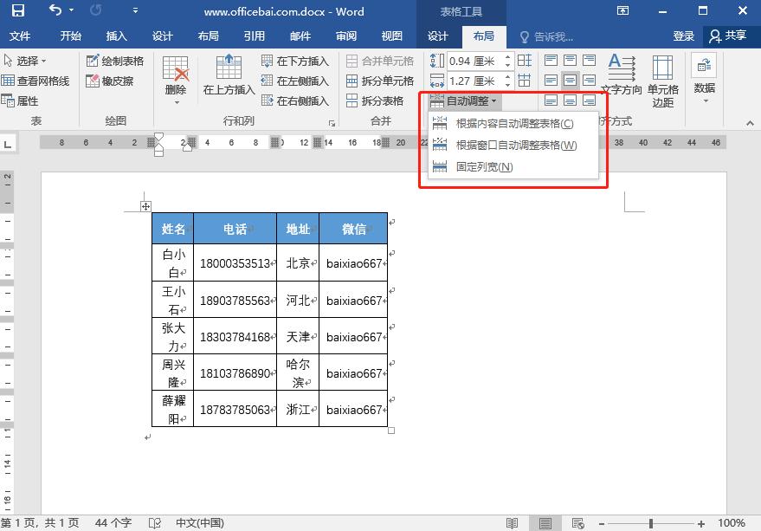Click the 拼写检查 proofing icon in status bar
Viewport: 761px width, 531px height.
click(x=155, y=522)
